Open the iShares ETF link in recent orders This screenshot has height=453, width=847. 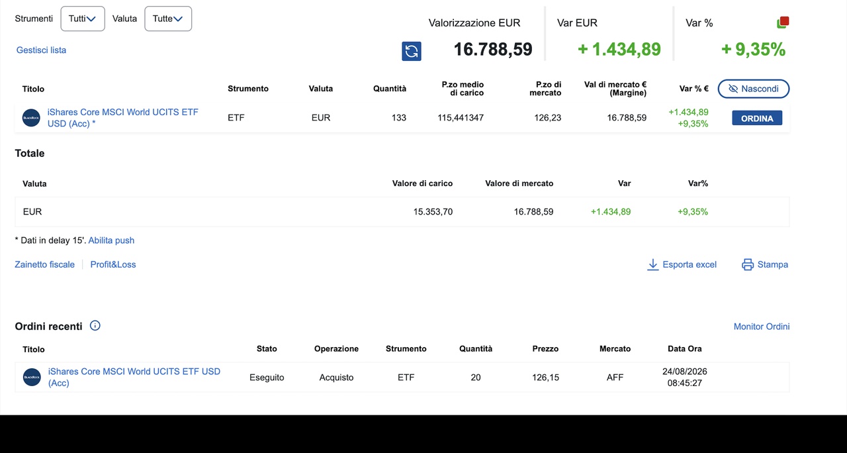click(x=134, y=377)
